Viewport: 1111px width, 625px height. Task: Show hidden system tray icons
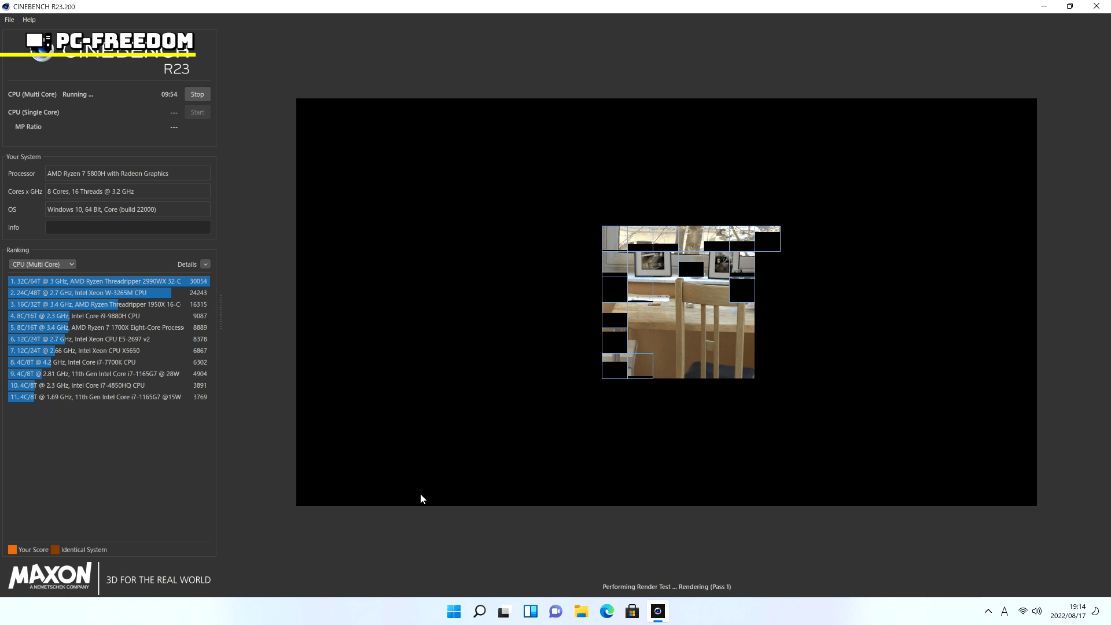988,611
